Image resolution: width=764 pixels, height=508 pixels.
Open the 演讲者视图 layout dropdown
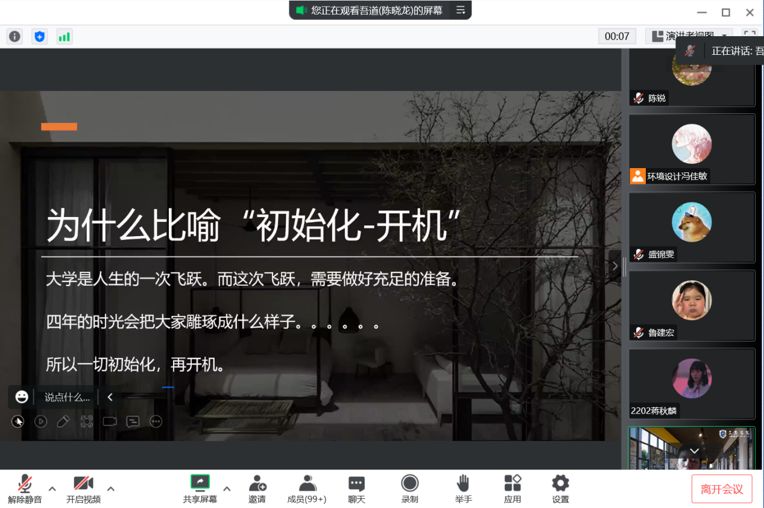(x=689, y=36)
